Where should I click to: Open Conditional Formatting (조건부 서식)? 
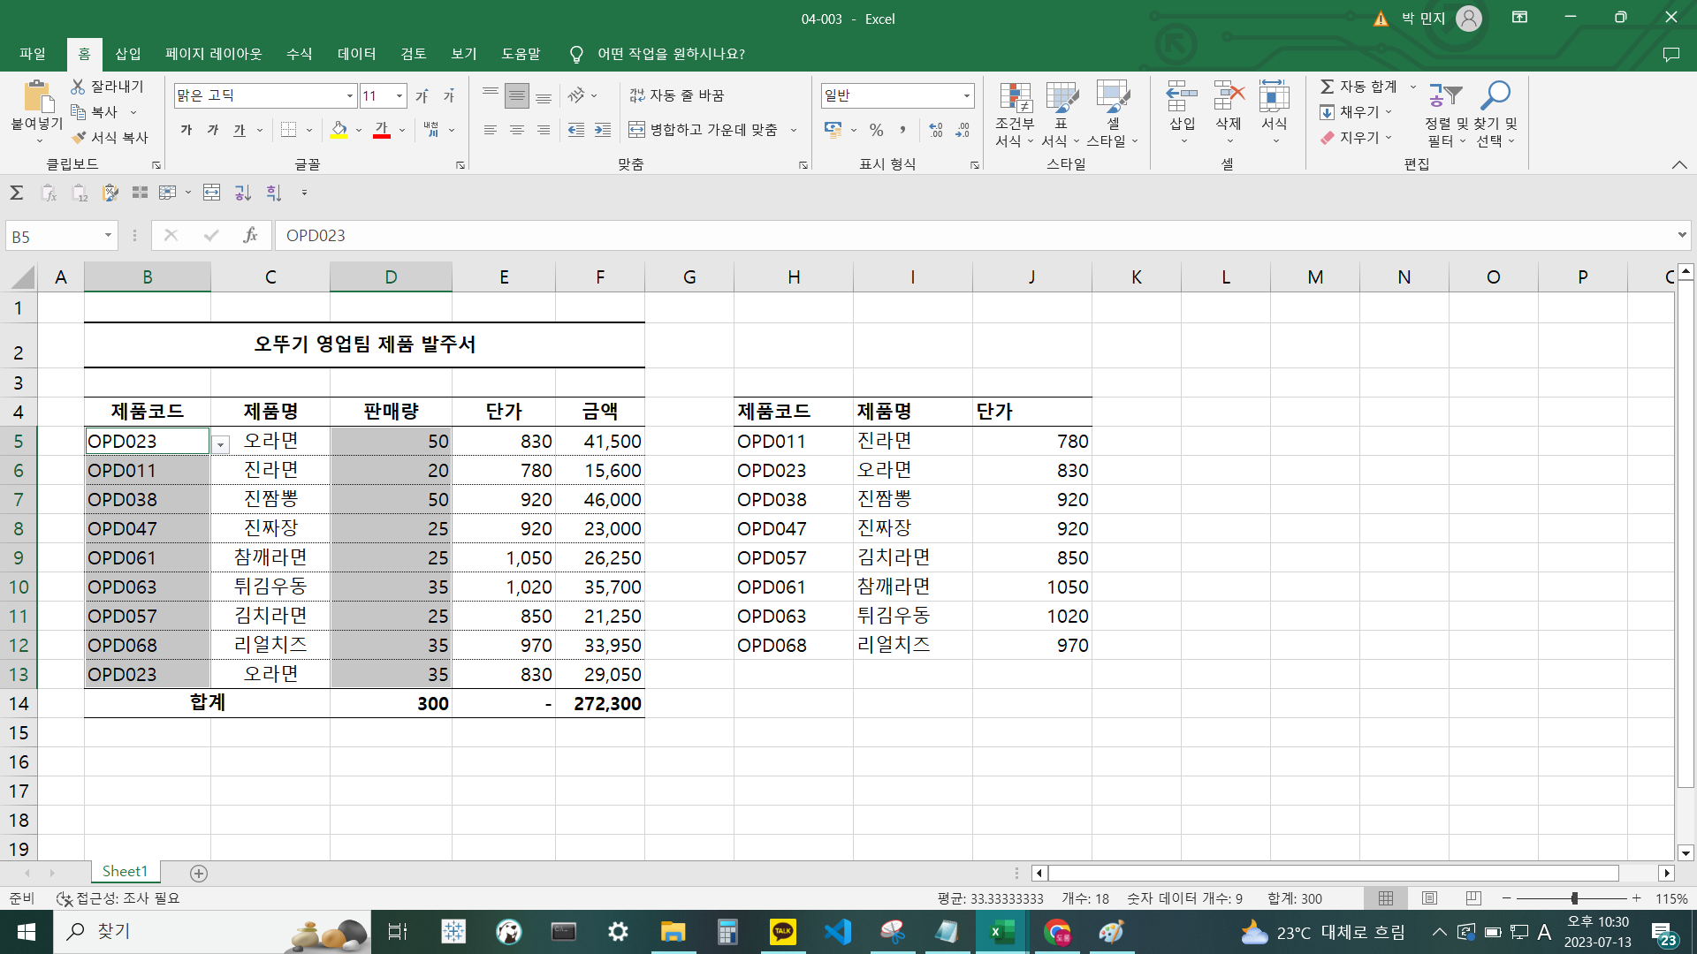1015,115
